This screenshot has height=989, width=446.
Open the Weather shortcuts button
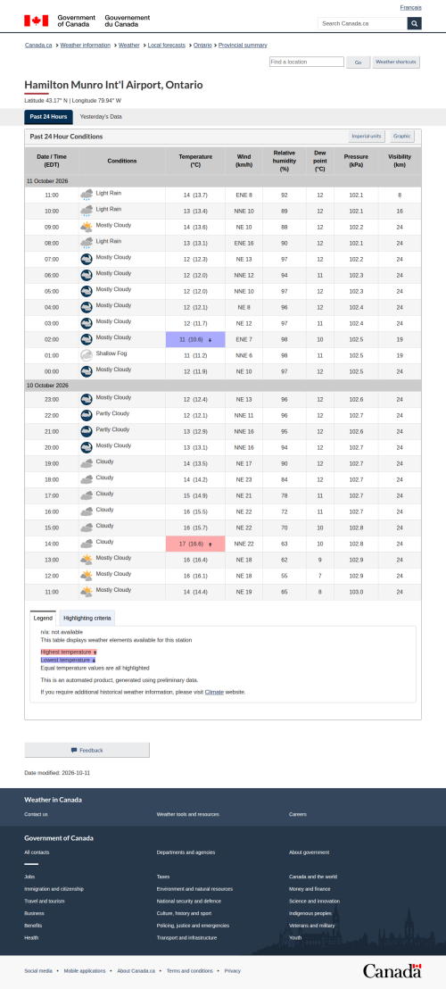[396, 62]
